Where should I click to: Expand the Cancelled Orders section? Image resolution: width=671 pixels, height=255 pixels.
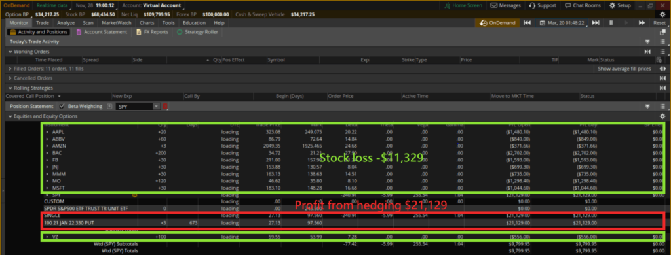pyautogui.click(x=10, y=78)
